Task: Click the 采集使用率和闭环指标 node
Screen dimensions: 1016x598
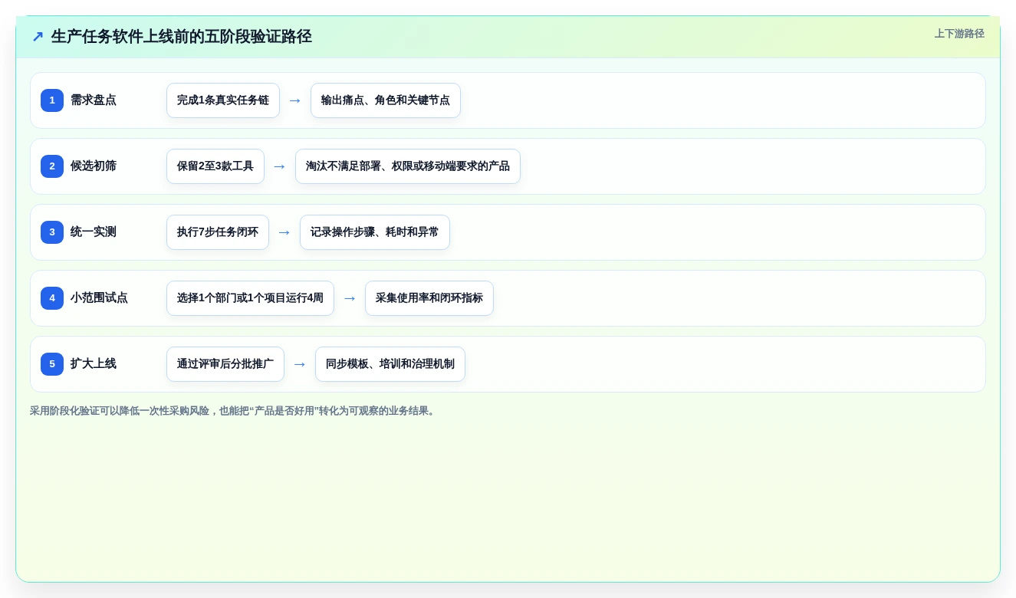Action: (x=429, y=298)
